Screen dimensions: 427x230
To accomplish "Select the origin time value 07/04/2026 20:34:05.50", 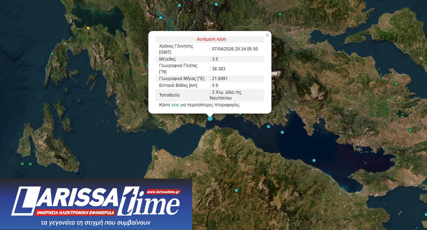I will pyautogui.click(x=235, y=49).
